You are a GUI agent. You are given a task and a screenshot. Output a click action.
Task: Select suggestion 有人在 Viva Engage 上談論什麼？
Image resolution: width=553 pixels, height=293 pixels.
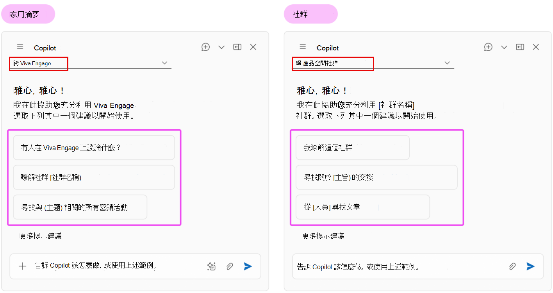pyautogui.click(x=94, y=148)
